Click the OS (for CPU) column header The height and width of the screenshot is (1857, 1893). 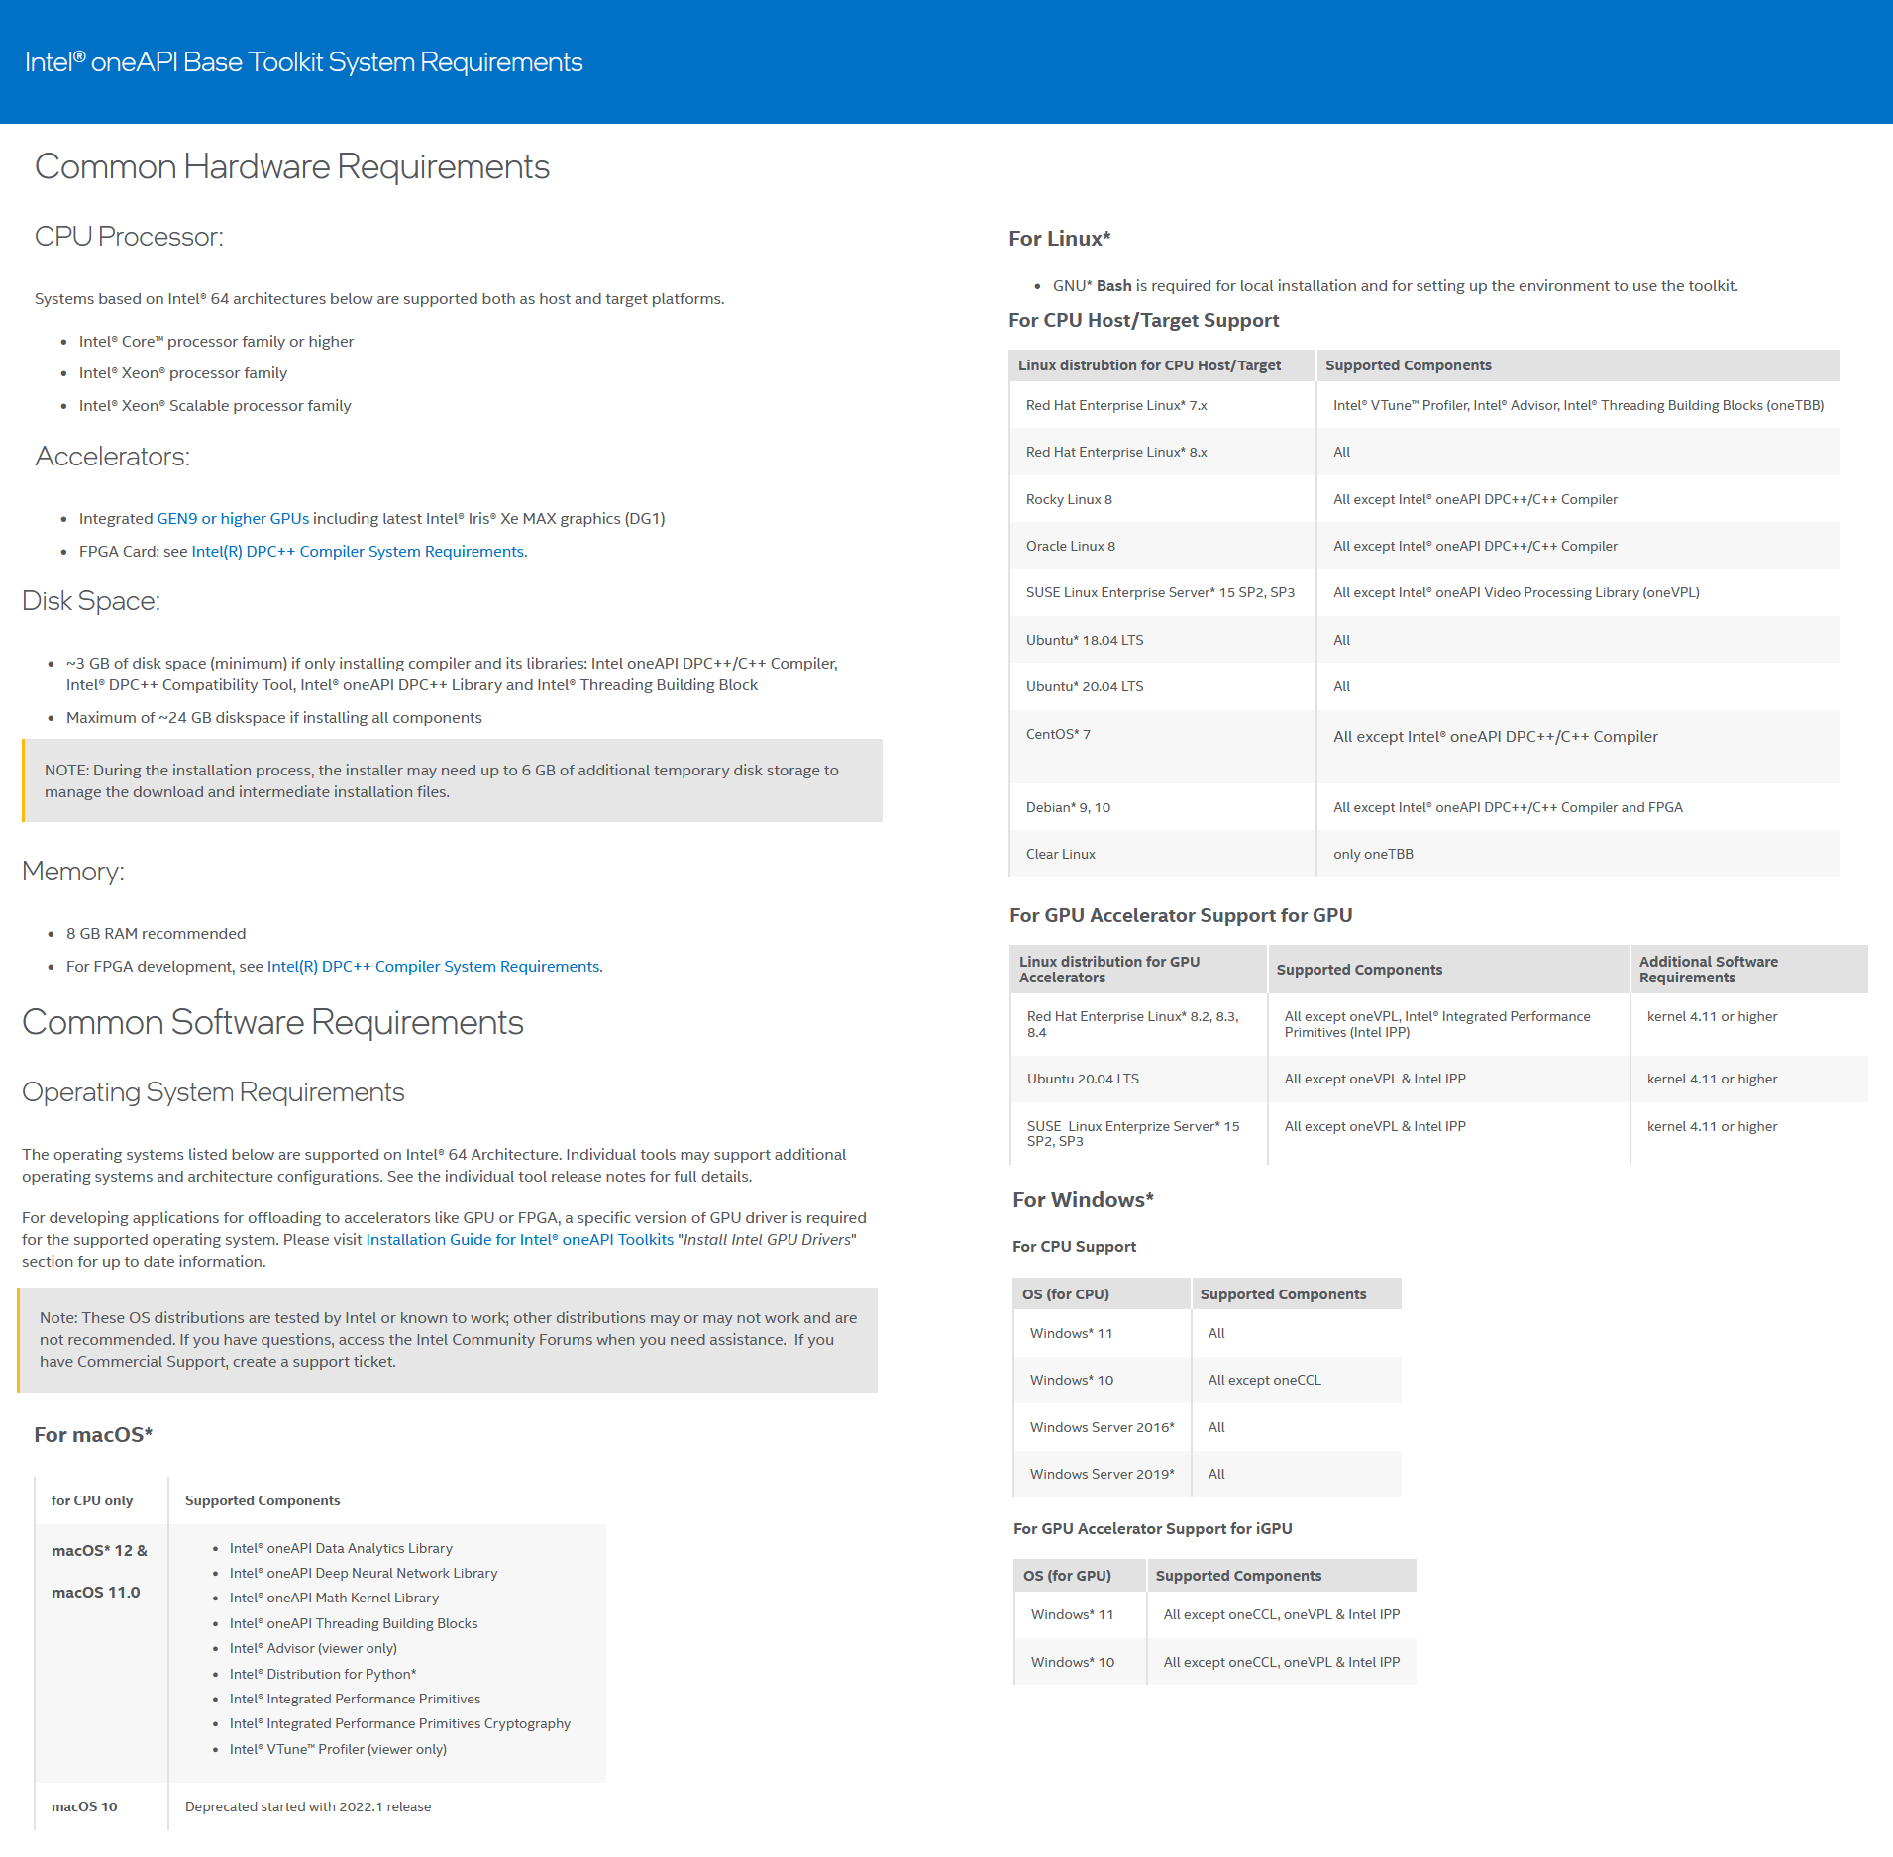point(1102,1294)
